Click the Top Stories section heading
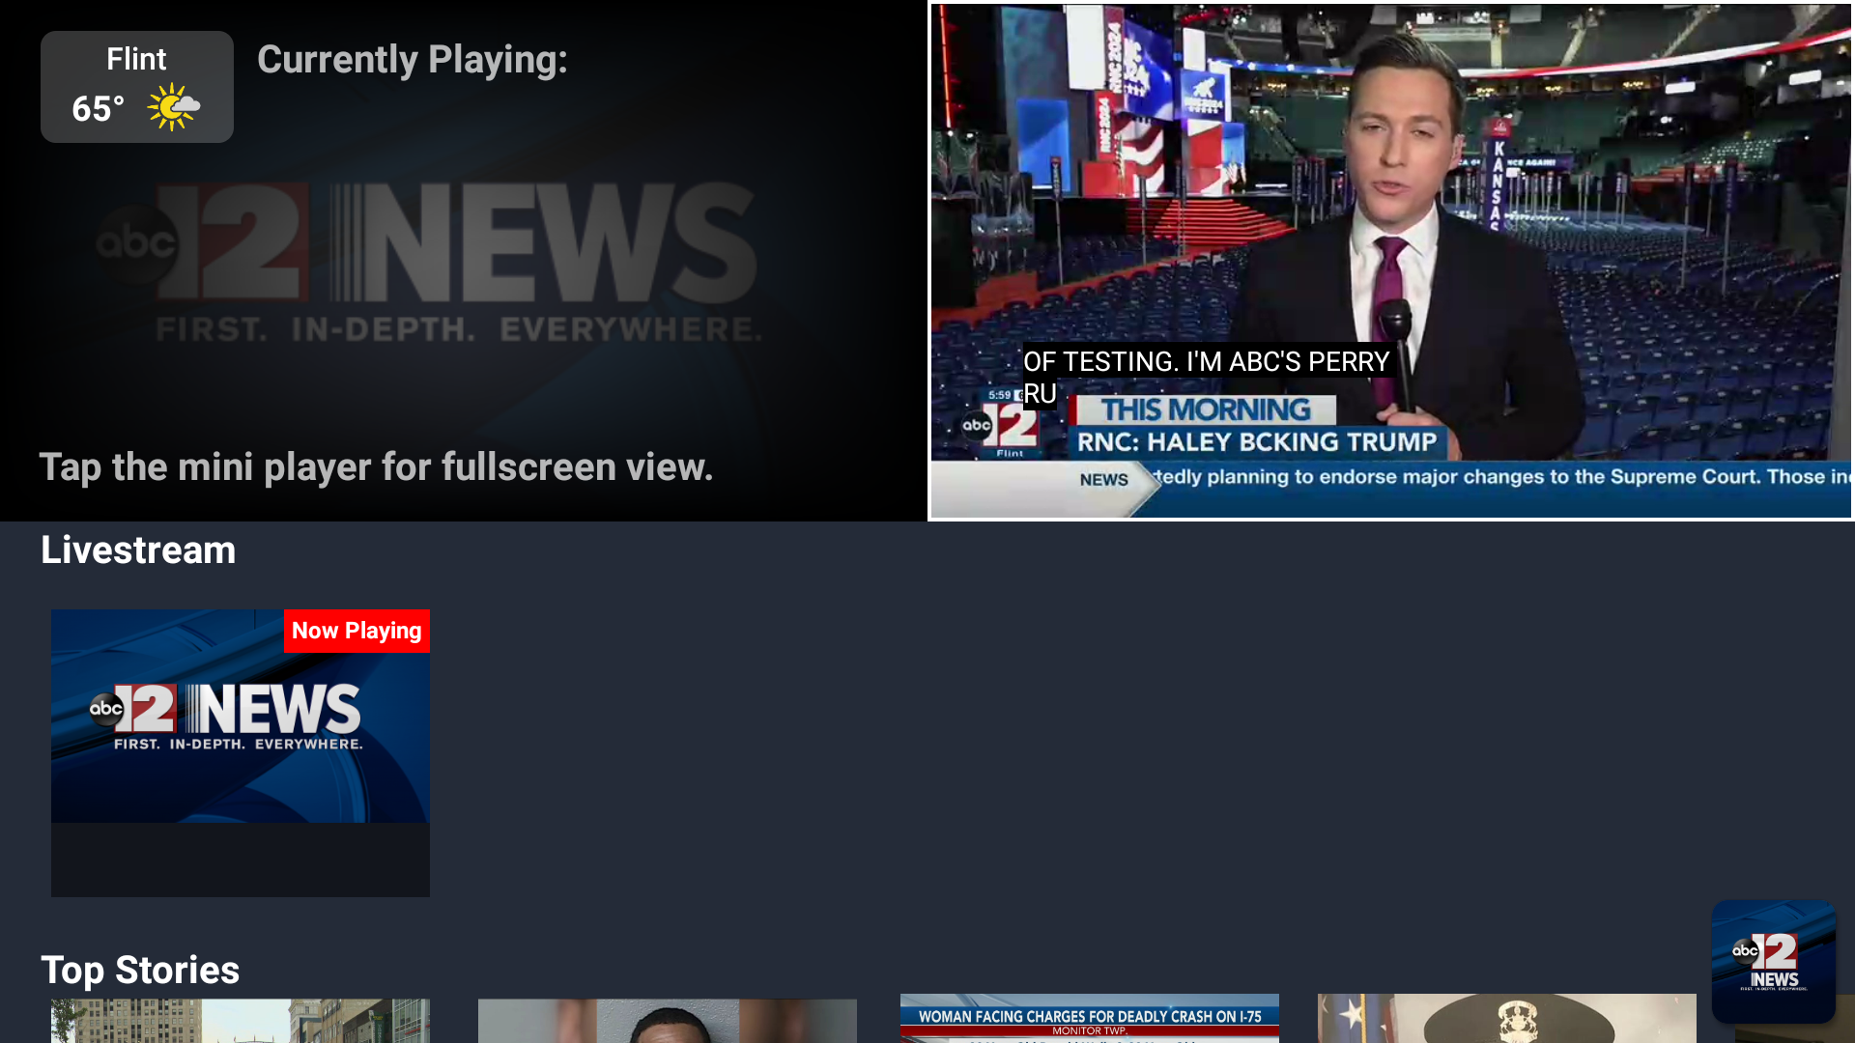The width and height of the screenshot is (1855, 1043). [140, 971]
